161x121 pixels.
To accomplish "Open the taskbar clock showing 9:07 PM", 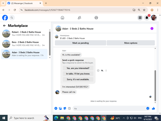I will (x=148, y=118).
